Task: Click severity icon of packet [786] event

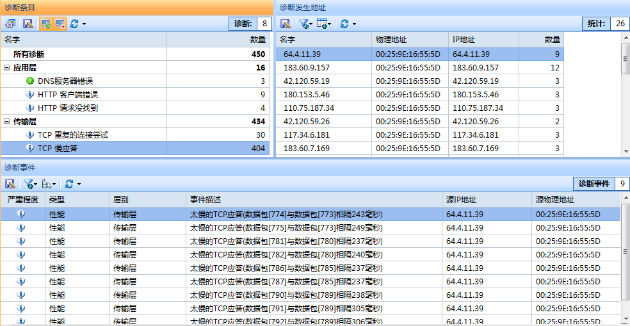Action: click(x=21, y=268)
